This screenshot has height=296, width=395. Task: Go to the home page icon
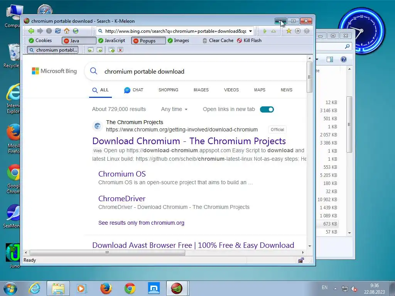[x=67, y=31]
